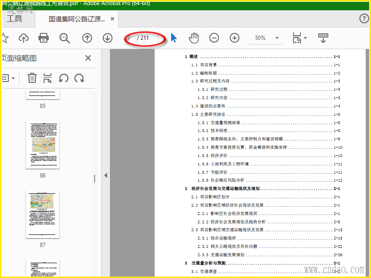Click the thumbnail panel scrollbar handle

95,178
